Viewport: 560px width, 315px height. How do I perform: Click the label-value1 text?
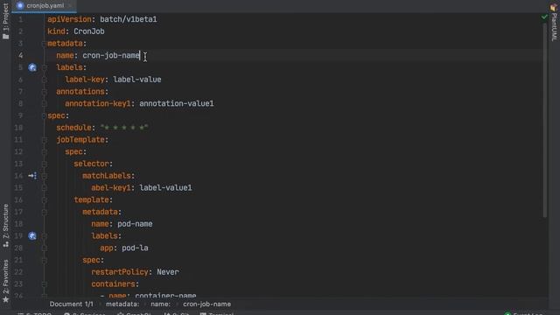point(165,188)
